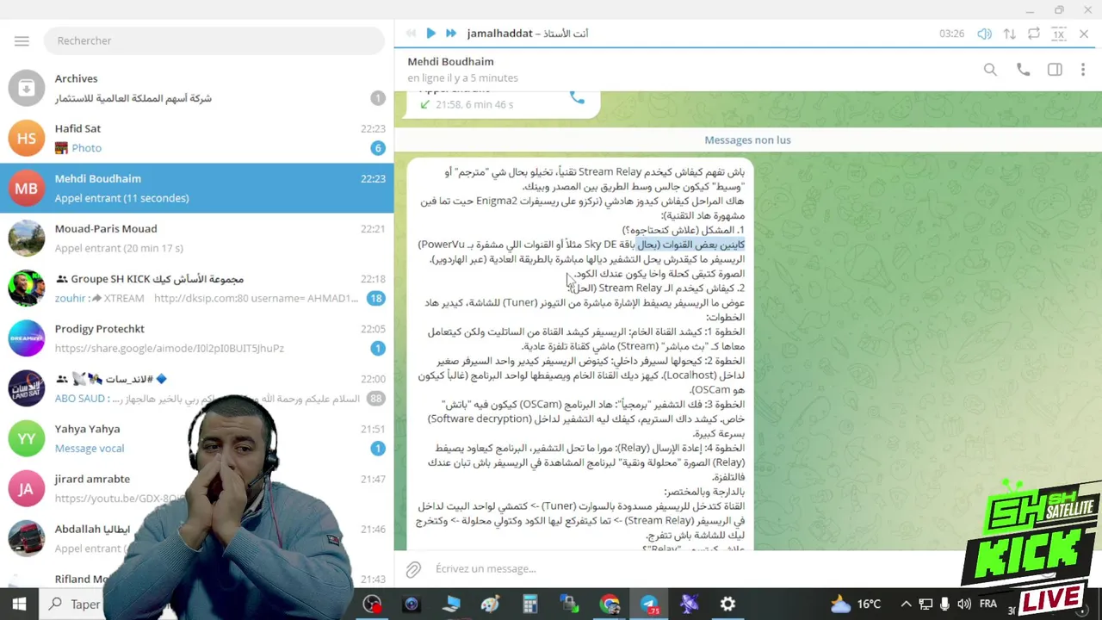Click the JA avatar of jirard amrabte
Image resolution: width=1102 pixels, height=620 pixels.
[27, 488]
